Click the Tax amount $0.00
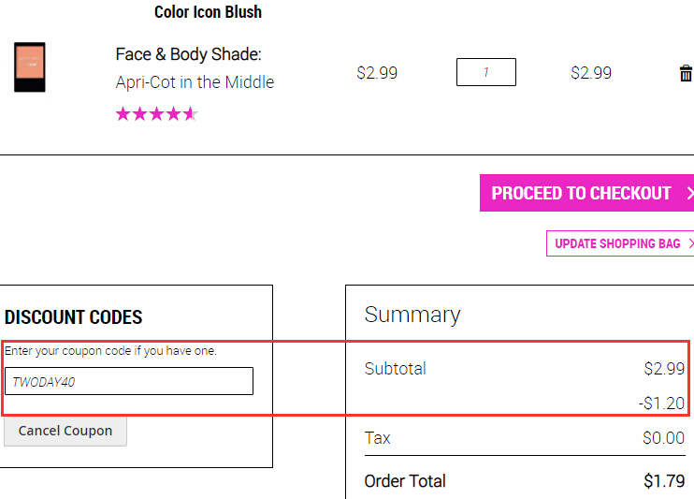This screenshot has height=499, width=694. click(663, 438)
